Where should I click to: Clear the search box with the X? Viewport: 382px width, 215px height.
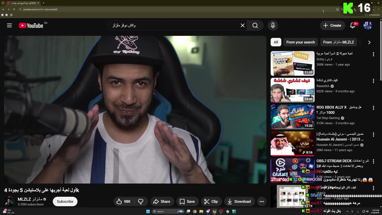click(243, 26)
